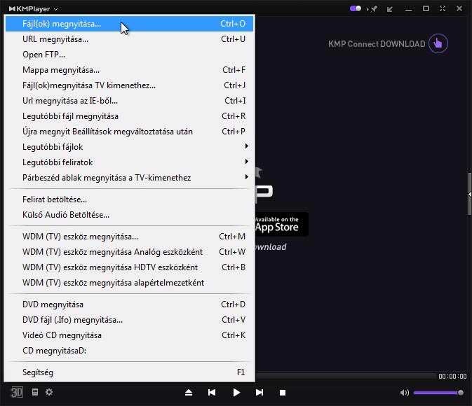This screenshot has height=406, width=472.
Task: Open the KMPlayer title dropdown menu
Action: [x=34, y=9]
